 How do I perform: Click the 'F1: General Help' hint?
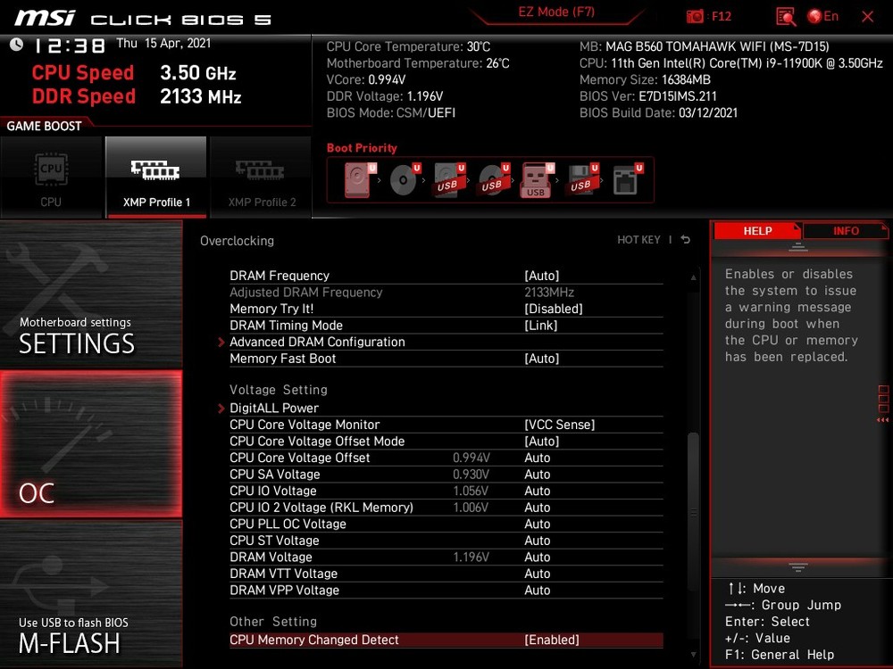pyautogui.click(x=779, y=655)
